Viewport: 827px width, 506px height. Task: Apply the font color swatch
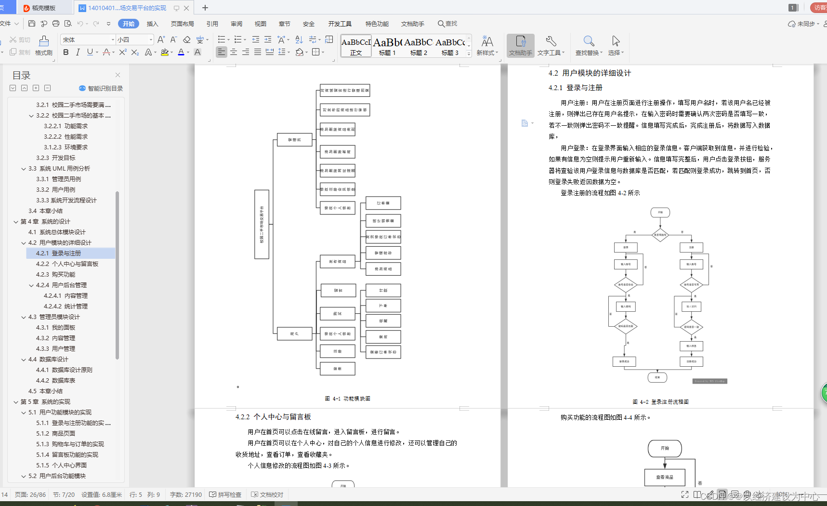(x=181, y=52)
